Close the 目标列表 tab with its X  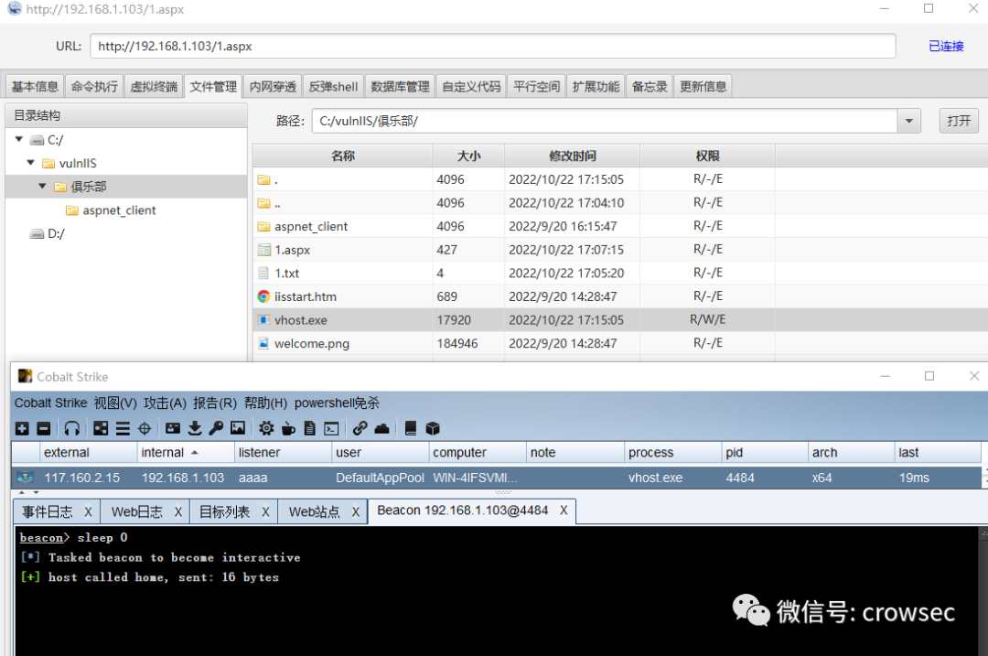pyautogui.click(x=265, y=511)
